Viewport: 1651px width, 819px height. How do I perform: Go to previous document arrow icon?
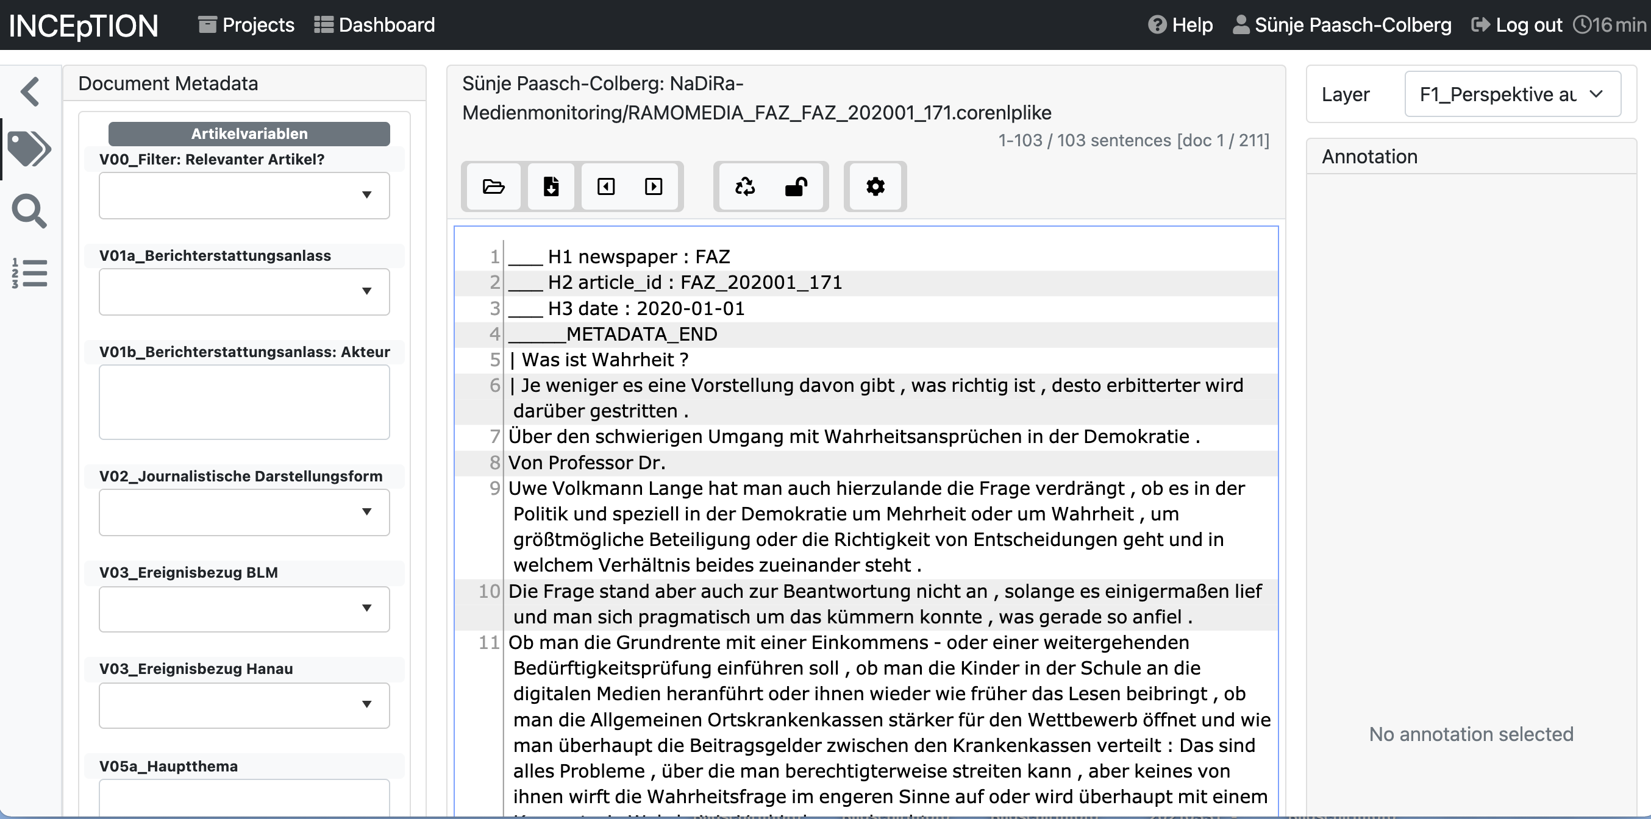point(606,186)
